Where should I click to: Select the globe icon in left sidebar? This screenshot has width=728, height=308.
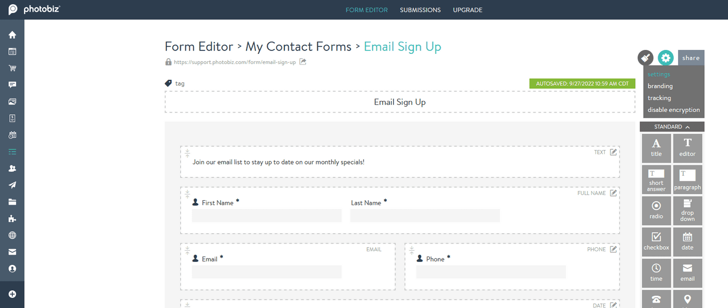click(x=12, y=235)
